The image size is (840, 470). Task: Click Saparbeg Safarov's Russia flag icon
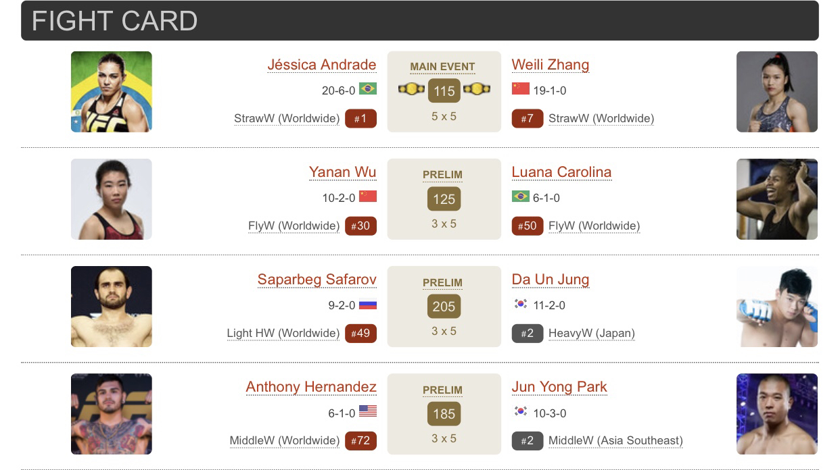[x=368, y=304]
